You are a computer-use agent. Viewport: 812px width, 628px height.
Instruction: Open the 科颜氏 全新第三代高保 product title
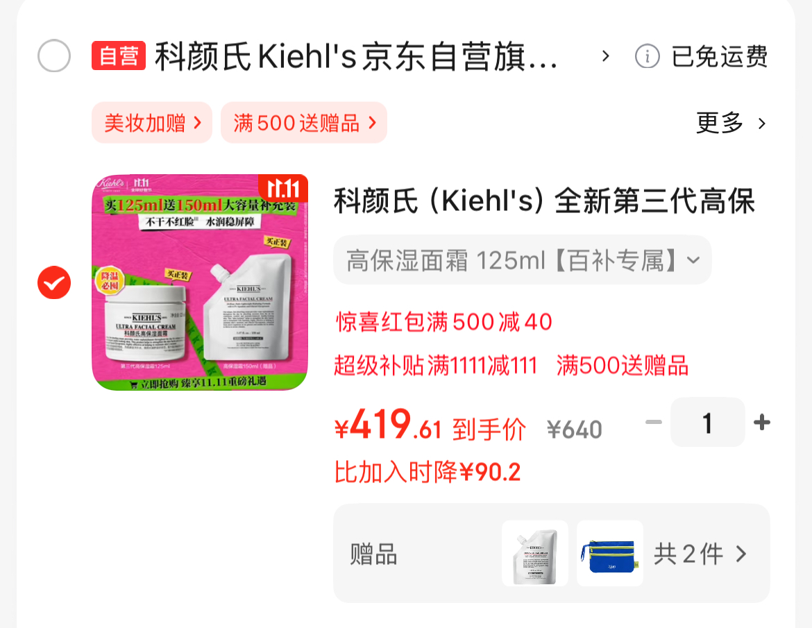pos(545,201)
